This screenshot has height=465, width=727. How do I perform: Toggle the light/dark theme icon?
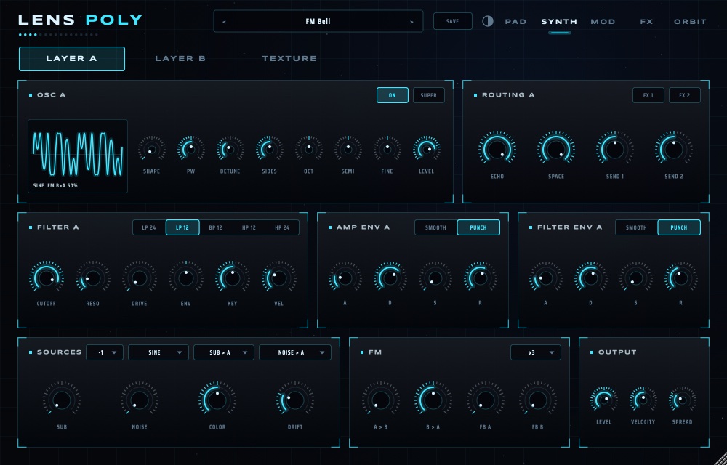tap(488, 21)
